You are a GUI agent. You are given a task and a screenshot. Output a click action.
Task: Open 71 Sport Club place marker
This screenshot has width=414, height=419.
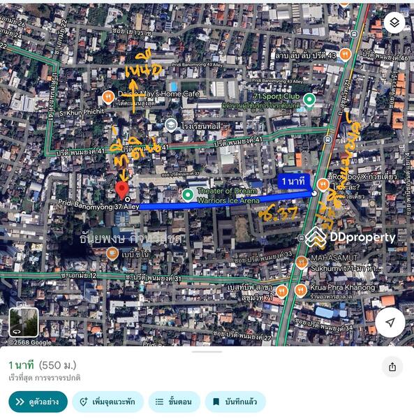point(309,100)
